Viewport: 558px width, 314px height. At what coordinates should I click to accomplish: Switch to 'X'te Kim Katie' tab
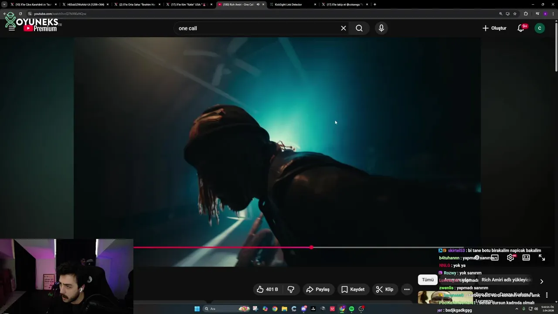(189, 4)
